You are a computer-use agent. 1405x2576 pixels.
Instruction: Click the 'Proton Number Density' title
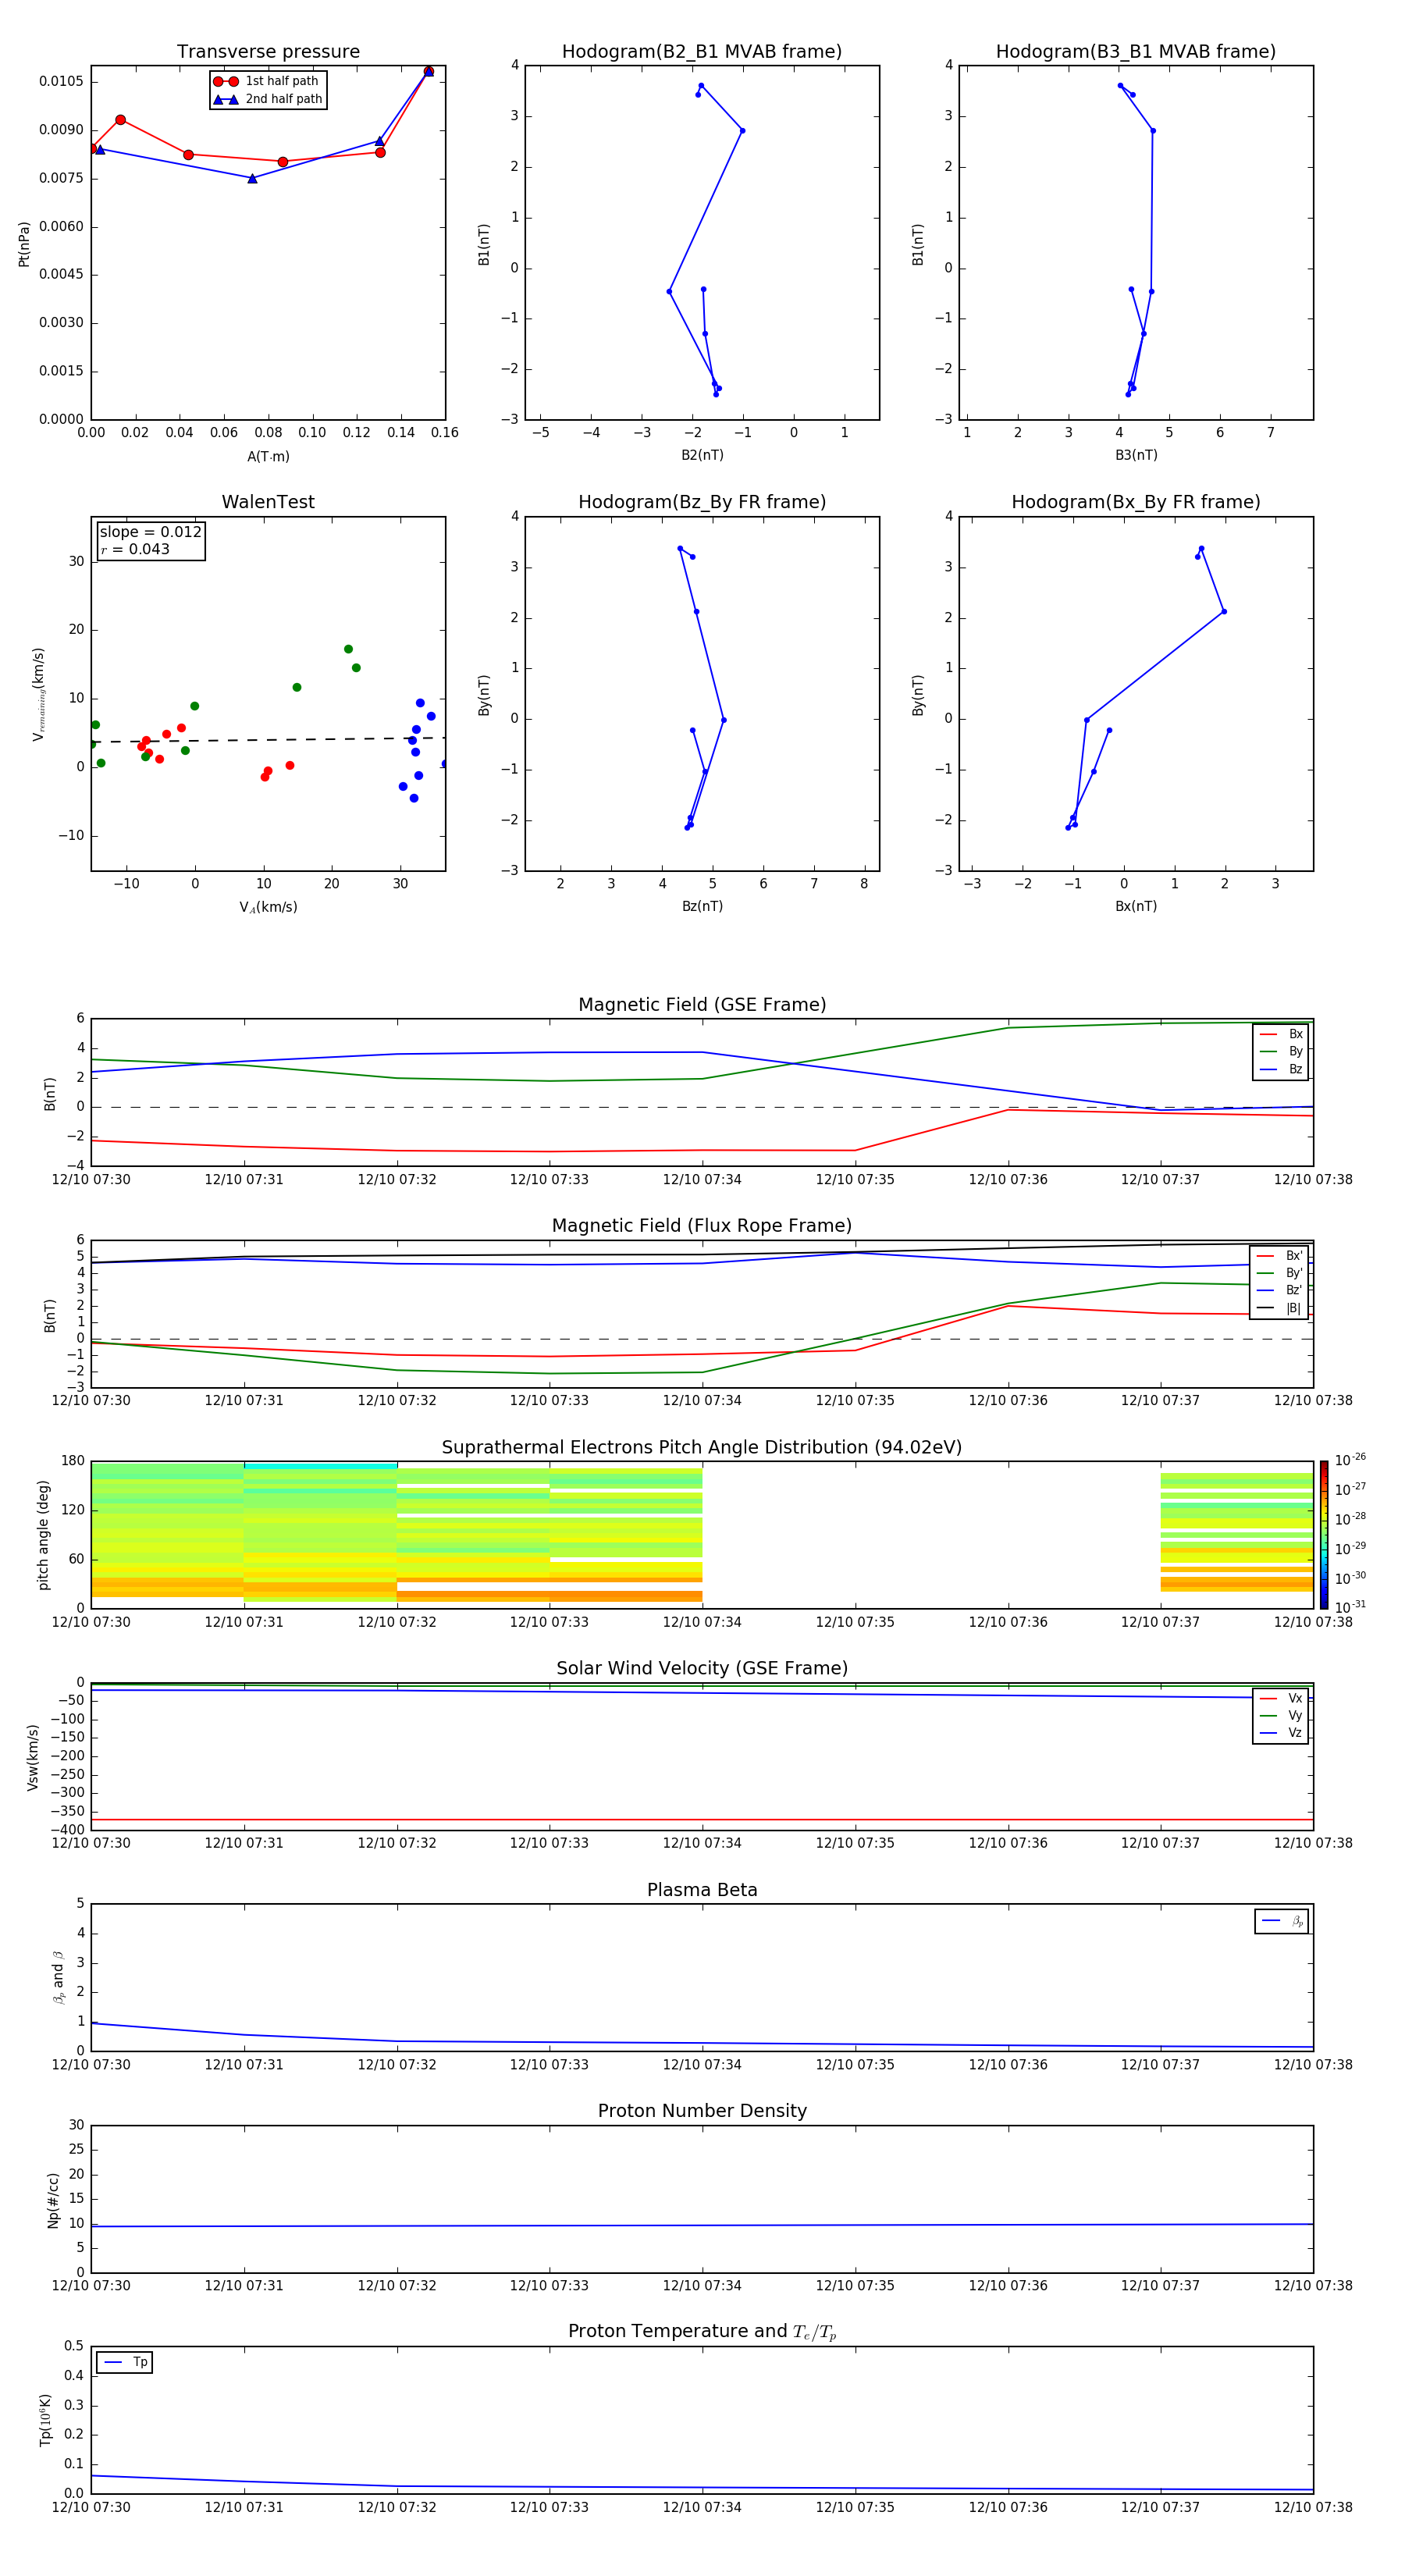702,2111
